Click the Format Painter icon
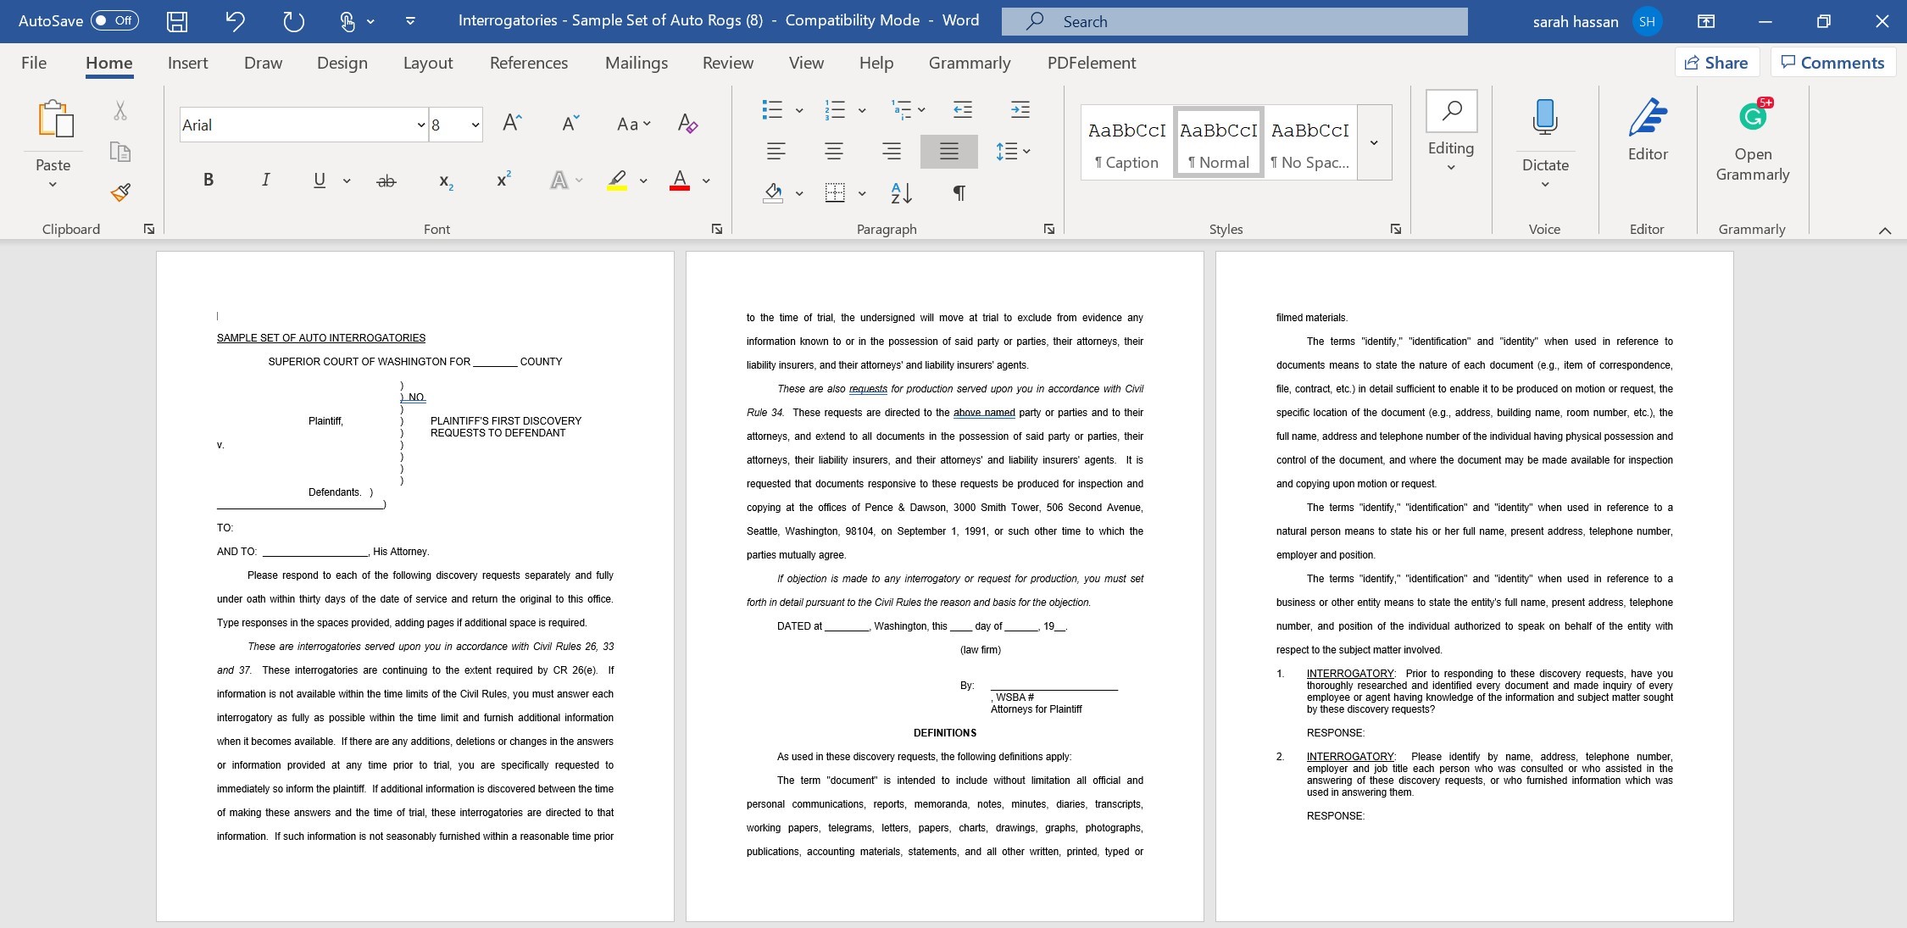 pos(120,193)
